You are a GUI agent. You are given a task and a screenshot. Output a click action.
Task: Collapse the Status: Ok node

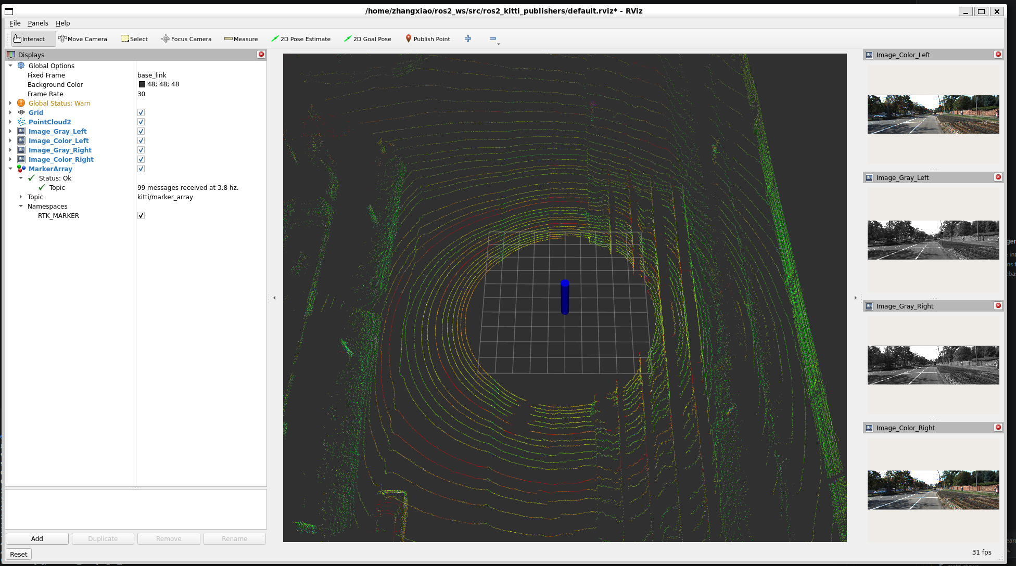21,178
